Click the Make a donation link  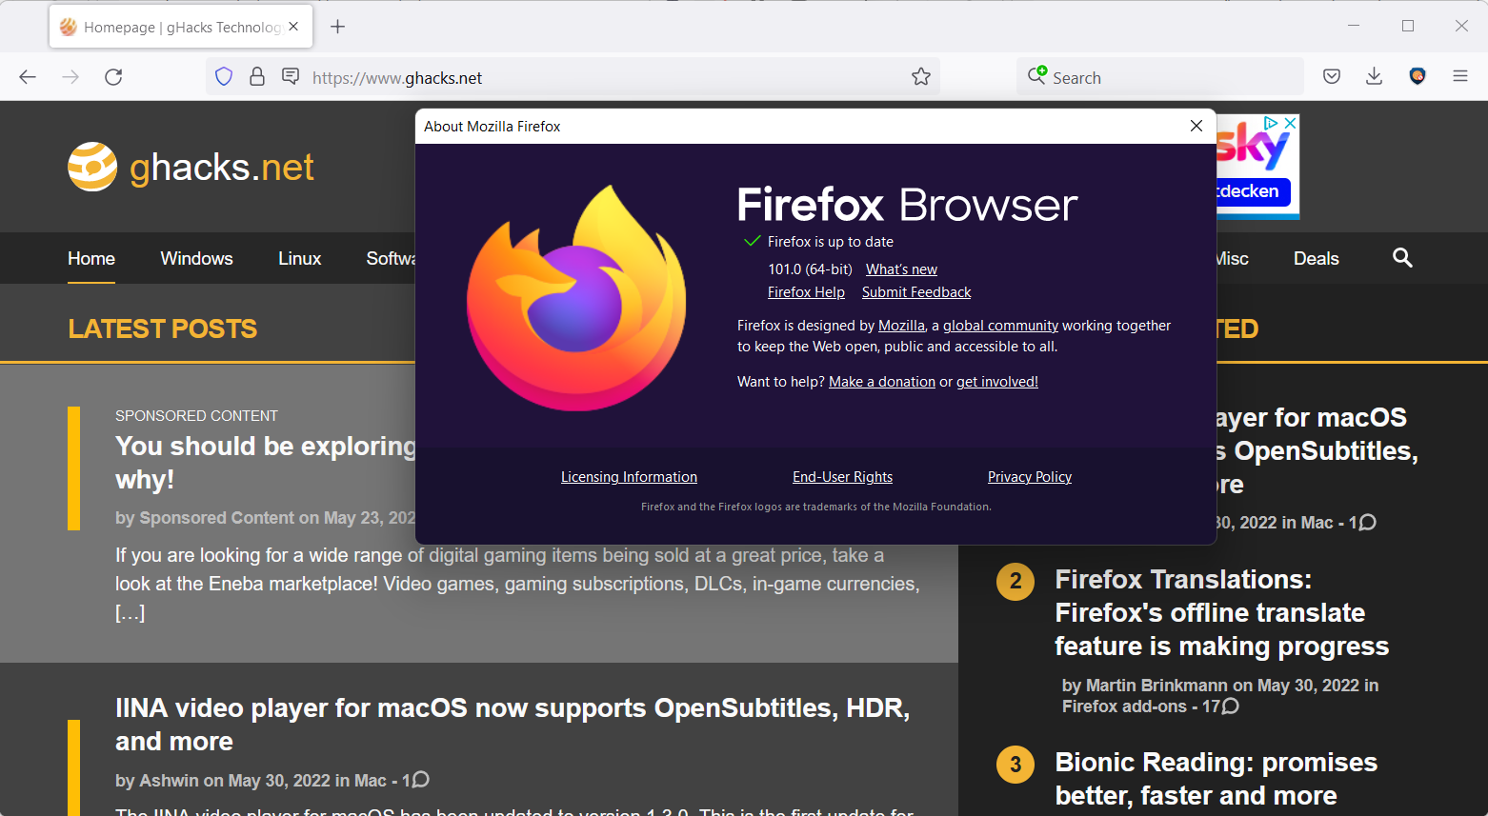coord(882,382)
